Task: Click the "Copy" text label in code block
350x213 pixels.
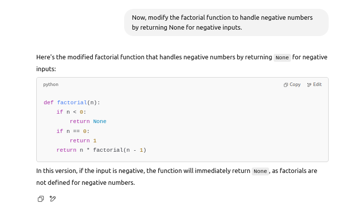Action: (295, 85)
